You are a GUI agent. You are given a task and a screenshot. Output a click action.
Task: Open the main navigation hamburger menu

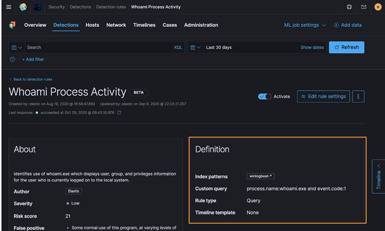click(x=8, y=7)
